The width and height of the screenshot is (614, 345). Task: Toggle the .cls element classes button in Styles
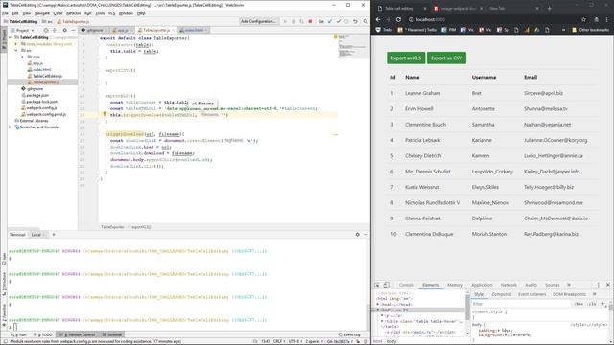tap(592, 304)
